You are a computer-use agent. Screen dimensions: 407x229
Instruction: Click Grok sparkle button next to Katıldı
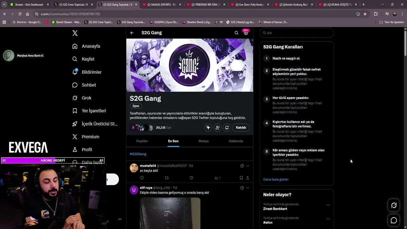(x=208, y=128)
